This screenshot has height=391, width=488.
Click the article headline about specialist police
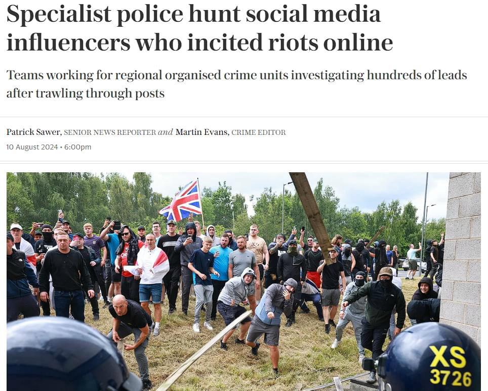199,28
